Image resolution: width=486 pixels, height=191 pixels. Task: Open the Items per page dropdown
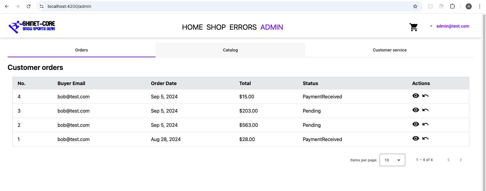tap(392, 160)
